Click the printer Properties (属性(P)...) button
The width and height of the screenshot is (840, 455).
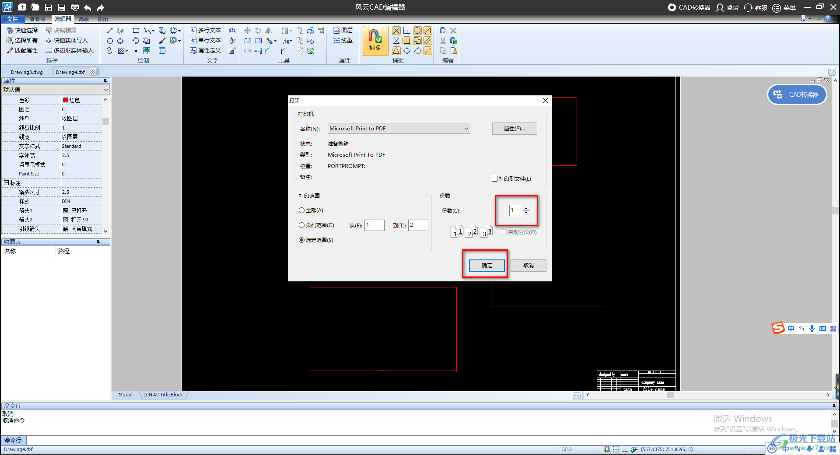pos(514,129)
